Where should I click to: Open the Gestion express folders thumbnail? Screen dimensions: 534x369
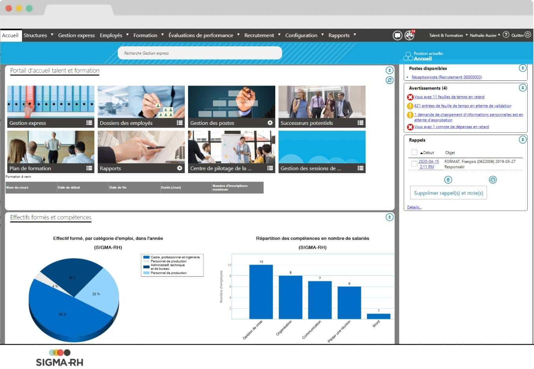point(51,102)
